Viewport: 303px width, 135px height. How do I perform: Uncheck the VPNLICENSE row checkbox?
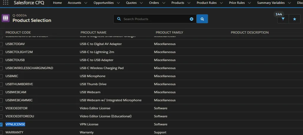(x=1, y=124)
